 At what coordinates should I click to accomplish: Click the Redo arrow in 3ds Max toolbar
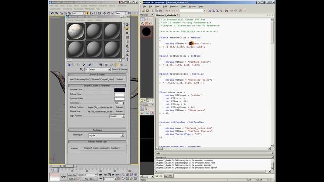click(x=56, y=13)
